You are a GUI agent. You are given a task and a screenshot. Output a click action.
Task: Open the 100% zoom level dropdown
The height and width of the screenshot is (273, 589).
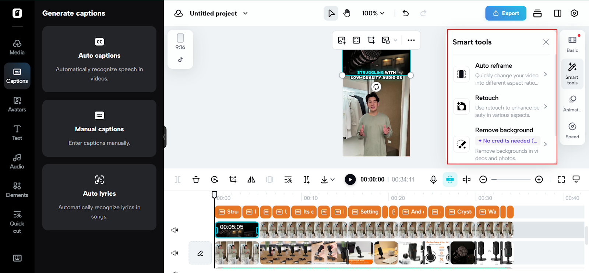click(373, 13)
